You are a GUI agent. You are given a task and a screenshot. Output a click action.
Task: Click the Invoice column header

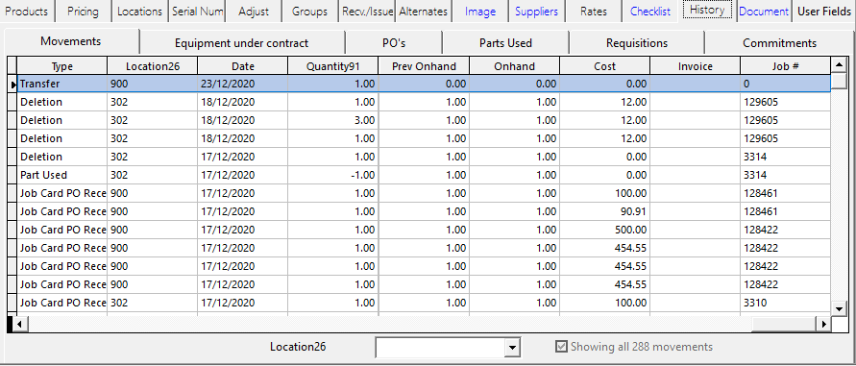[x=695, y=66]
